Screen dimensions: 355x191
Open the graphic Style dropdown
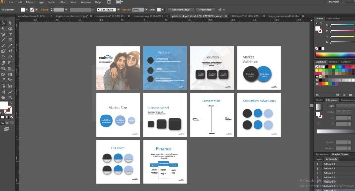point(163,10)
